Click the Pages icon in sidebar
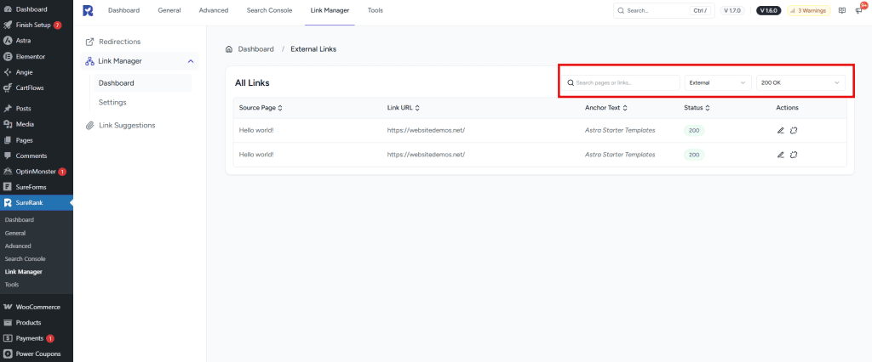The width and height of the screenshot is (872, 362). click(8, 140)
